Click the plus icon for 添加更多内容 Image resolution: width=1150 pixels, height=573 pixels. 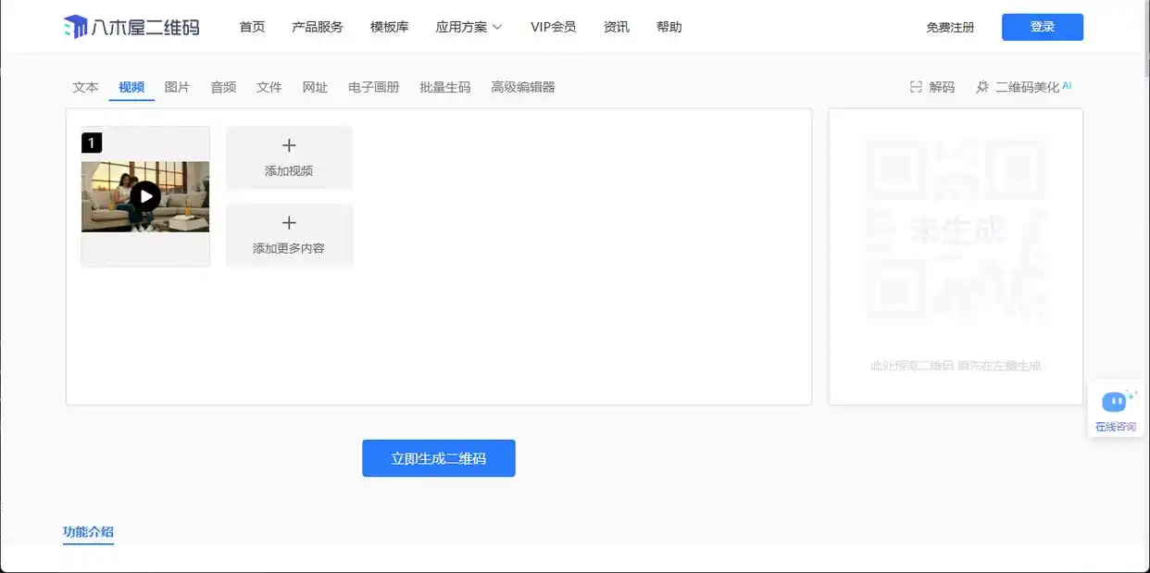(x=289, y=223)
